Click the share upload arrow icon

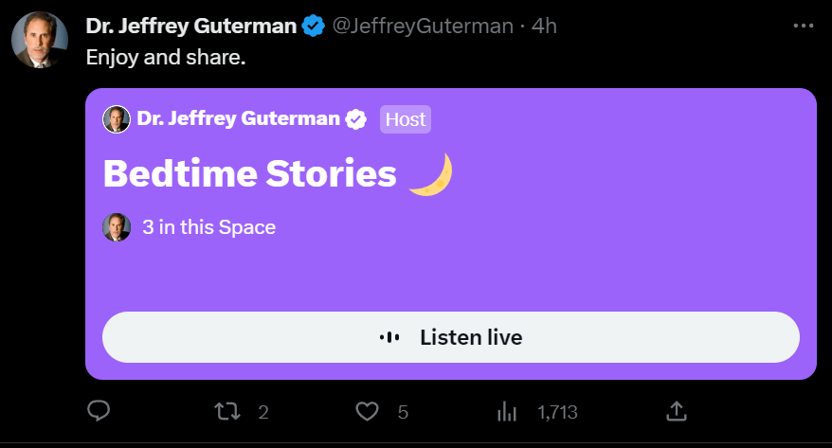click(676, 411)
